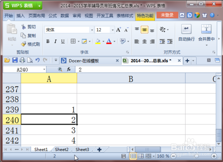Click the Copy icon
Viewport: 223px width, 162px height.
(x=23, y=35)
